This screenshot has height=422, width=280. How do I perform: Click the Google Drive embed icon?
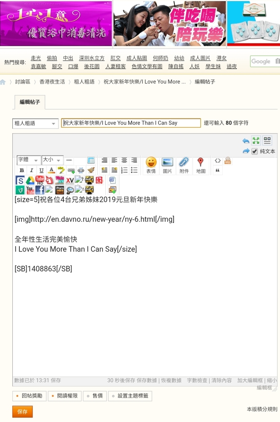pos(30,180)
